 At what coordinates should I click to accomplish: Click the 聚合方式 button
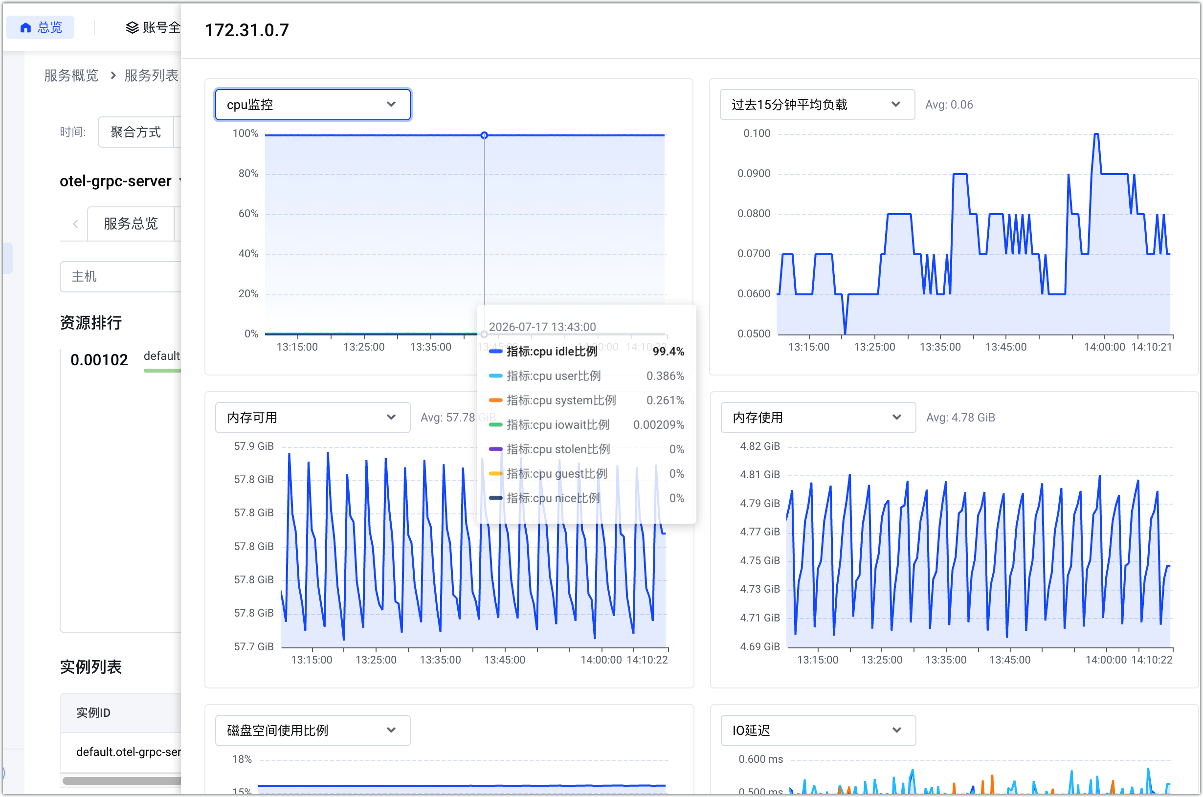pos(135,132)
